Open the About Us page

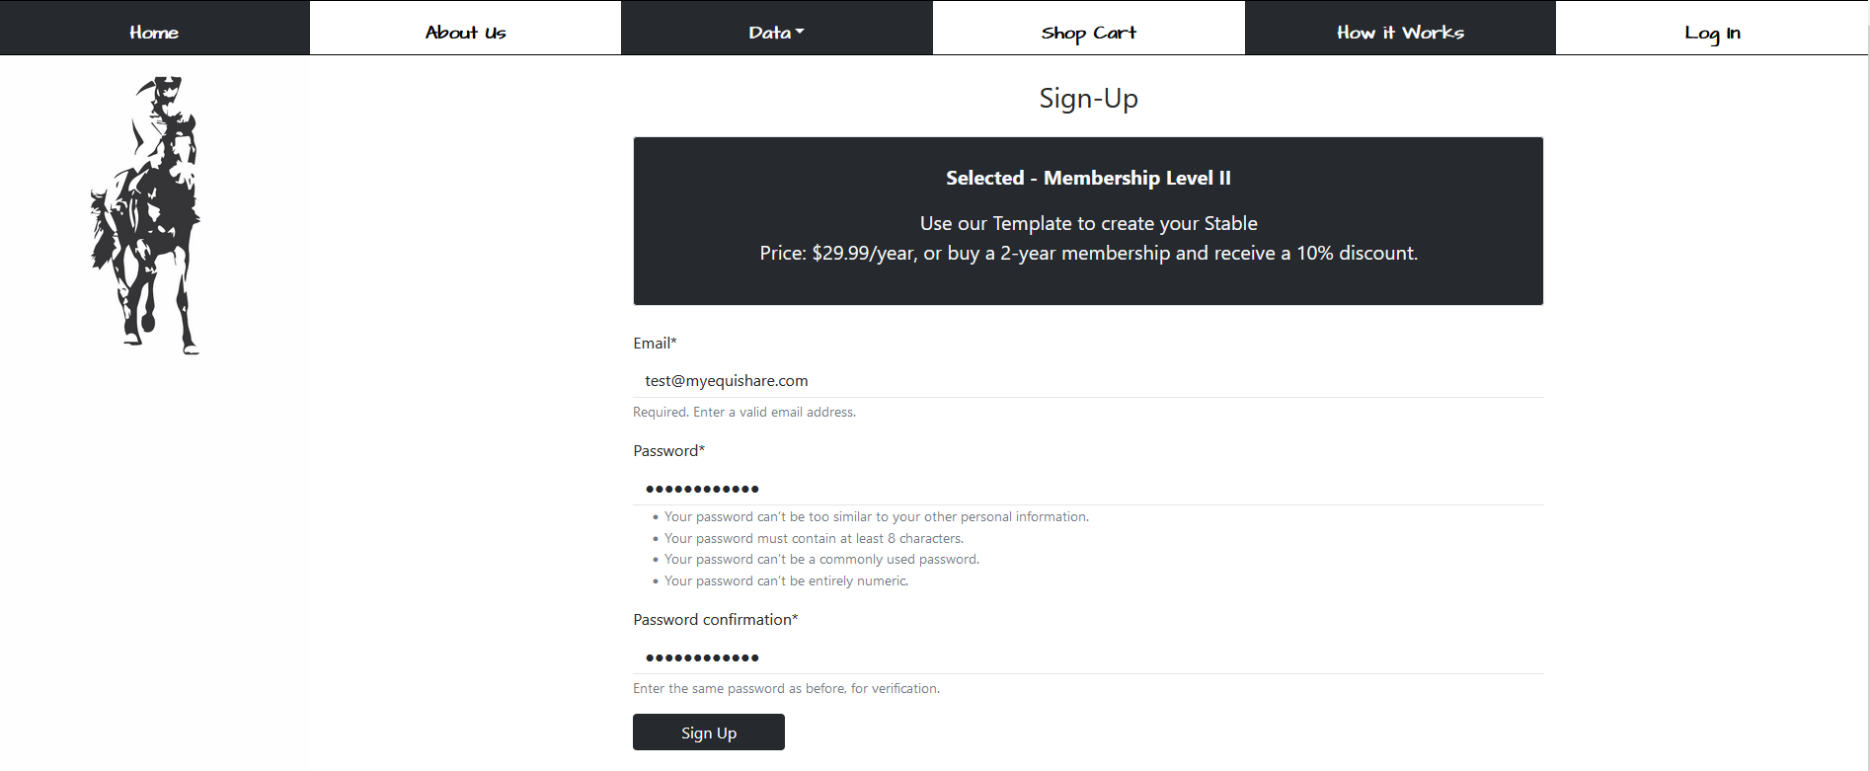point(465,33)
